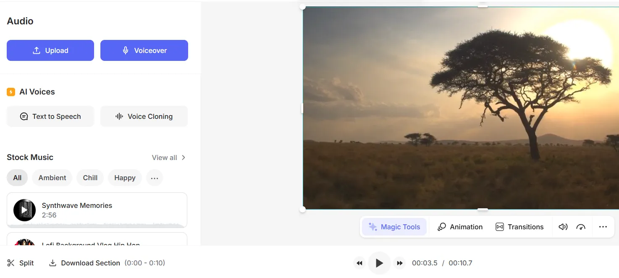This screenshot has width=619, height=278.
Task: Select the All music filter chip
Action: 17,178
